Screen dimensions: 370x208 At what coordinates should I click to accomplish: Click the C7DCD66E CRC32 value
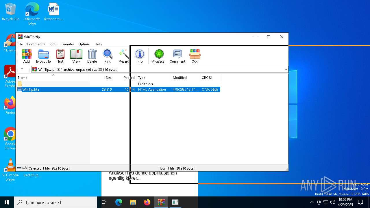(x=210, y=90)
